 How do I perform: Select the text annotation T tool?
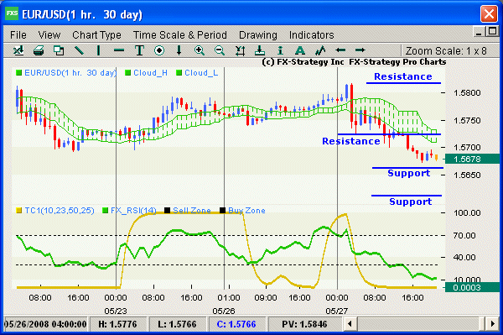pyautogui.click(x=139, y=50)
